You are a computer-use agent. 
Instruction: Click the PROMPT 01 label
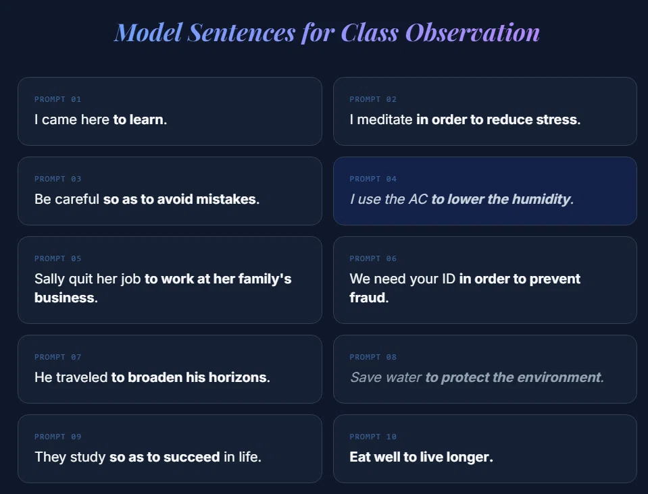click(x=58, y=99)
